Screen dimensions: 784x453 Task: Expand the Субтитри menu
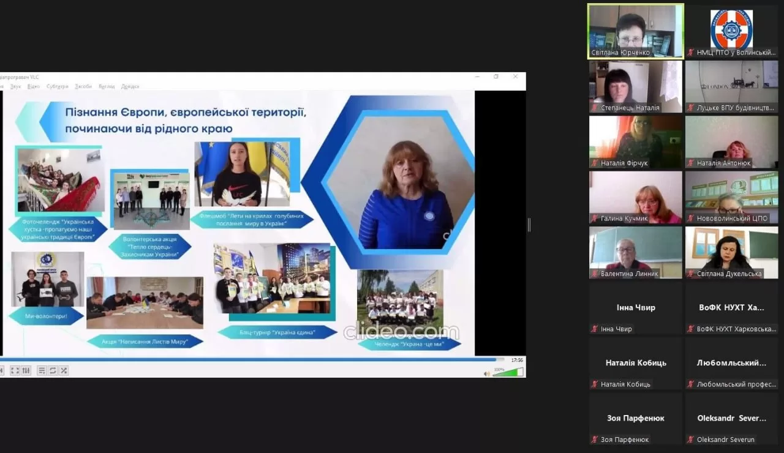point(58,86)
